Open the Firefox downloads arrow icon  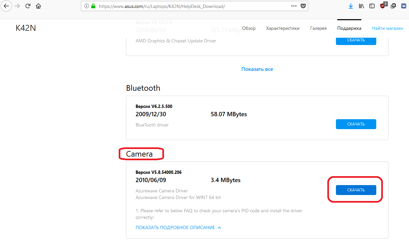[351, 6]
